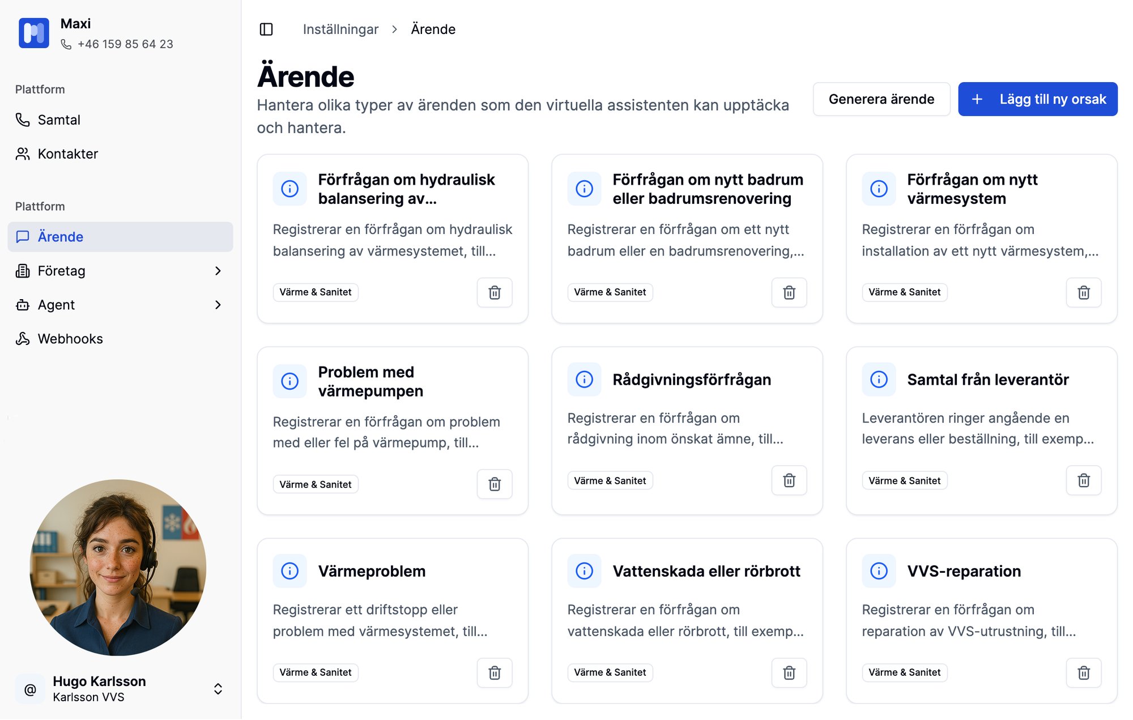Screen dimensions: 1133x720
Task: Go to Kontakter in the sidebar
Action: tap(67, 154)
